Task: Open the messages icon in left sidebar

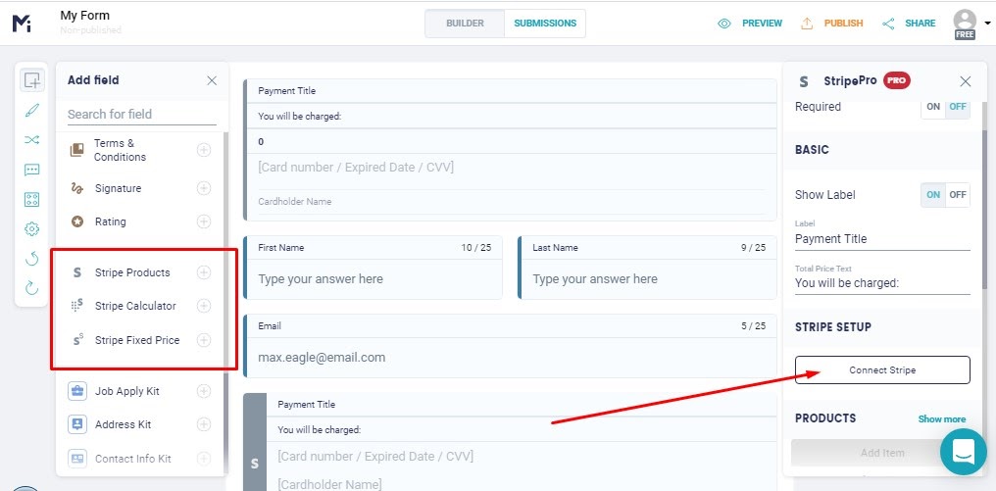Action: pyautogui.click(x=32, y=170)
